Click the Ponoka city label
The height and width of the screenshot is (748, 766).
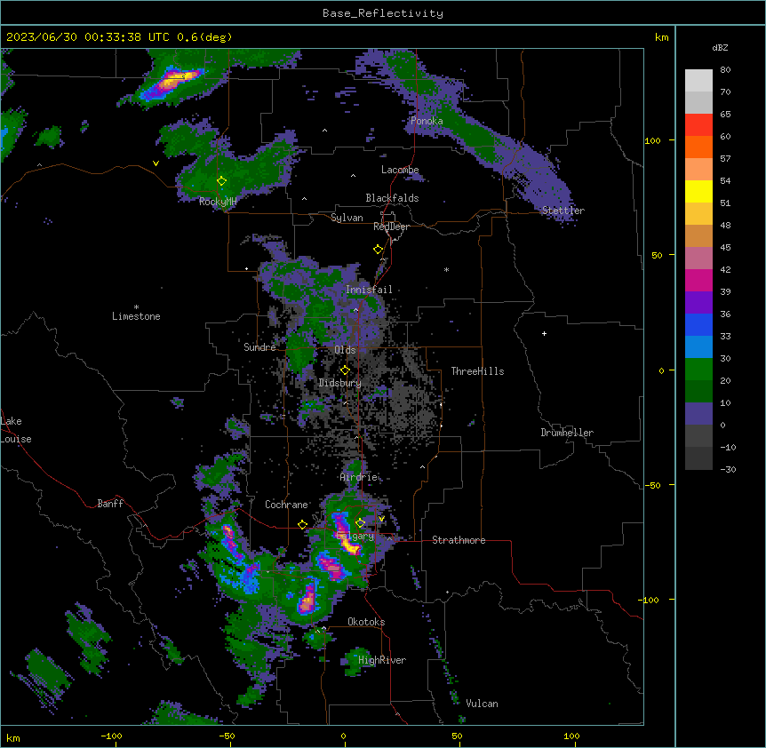[427, 121]
